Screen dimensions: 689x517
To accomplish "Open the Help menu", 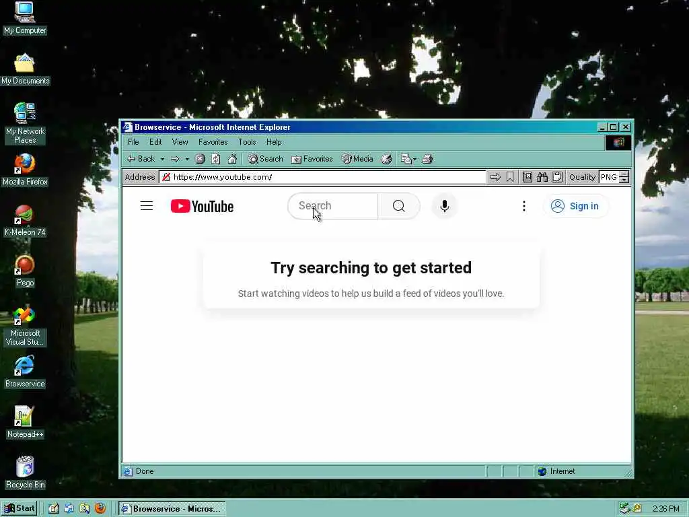I will point(274,142).
